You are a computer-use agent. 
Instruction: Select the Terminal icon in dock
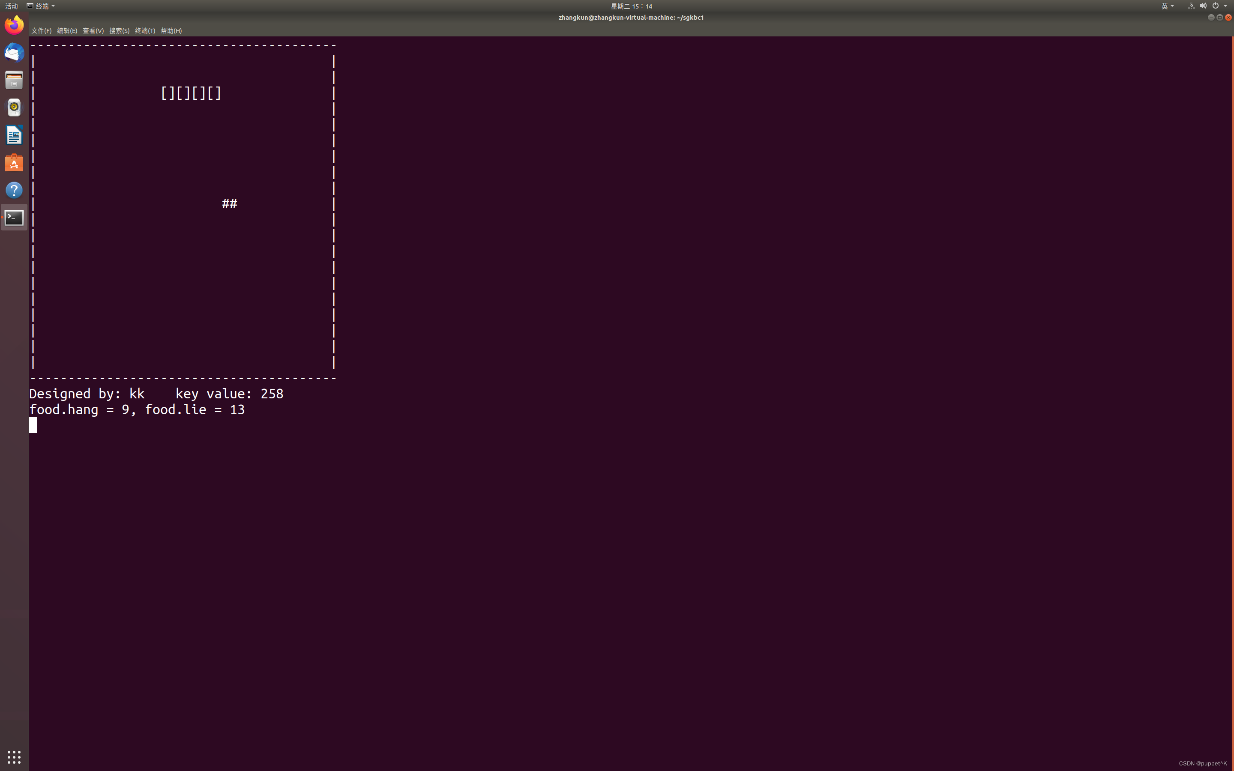(14, 218)
